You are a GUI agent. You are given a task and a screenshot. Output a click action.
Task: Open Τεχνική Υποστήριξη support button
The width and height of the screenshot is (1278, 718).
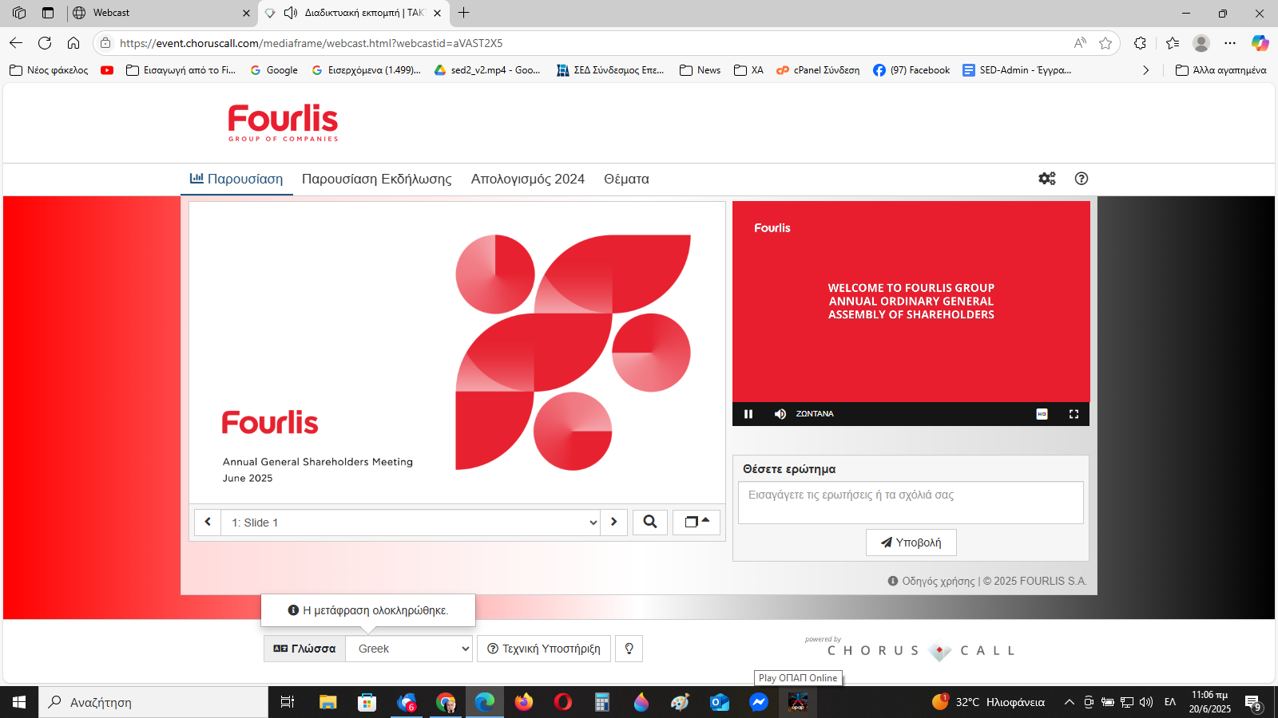544,649
